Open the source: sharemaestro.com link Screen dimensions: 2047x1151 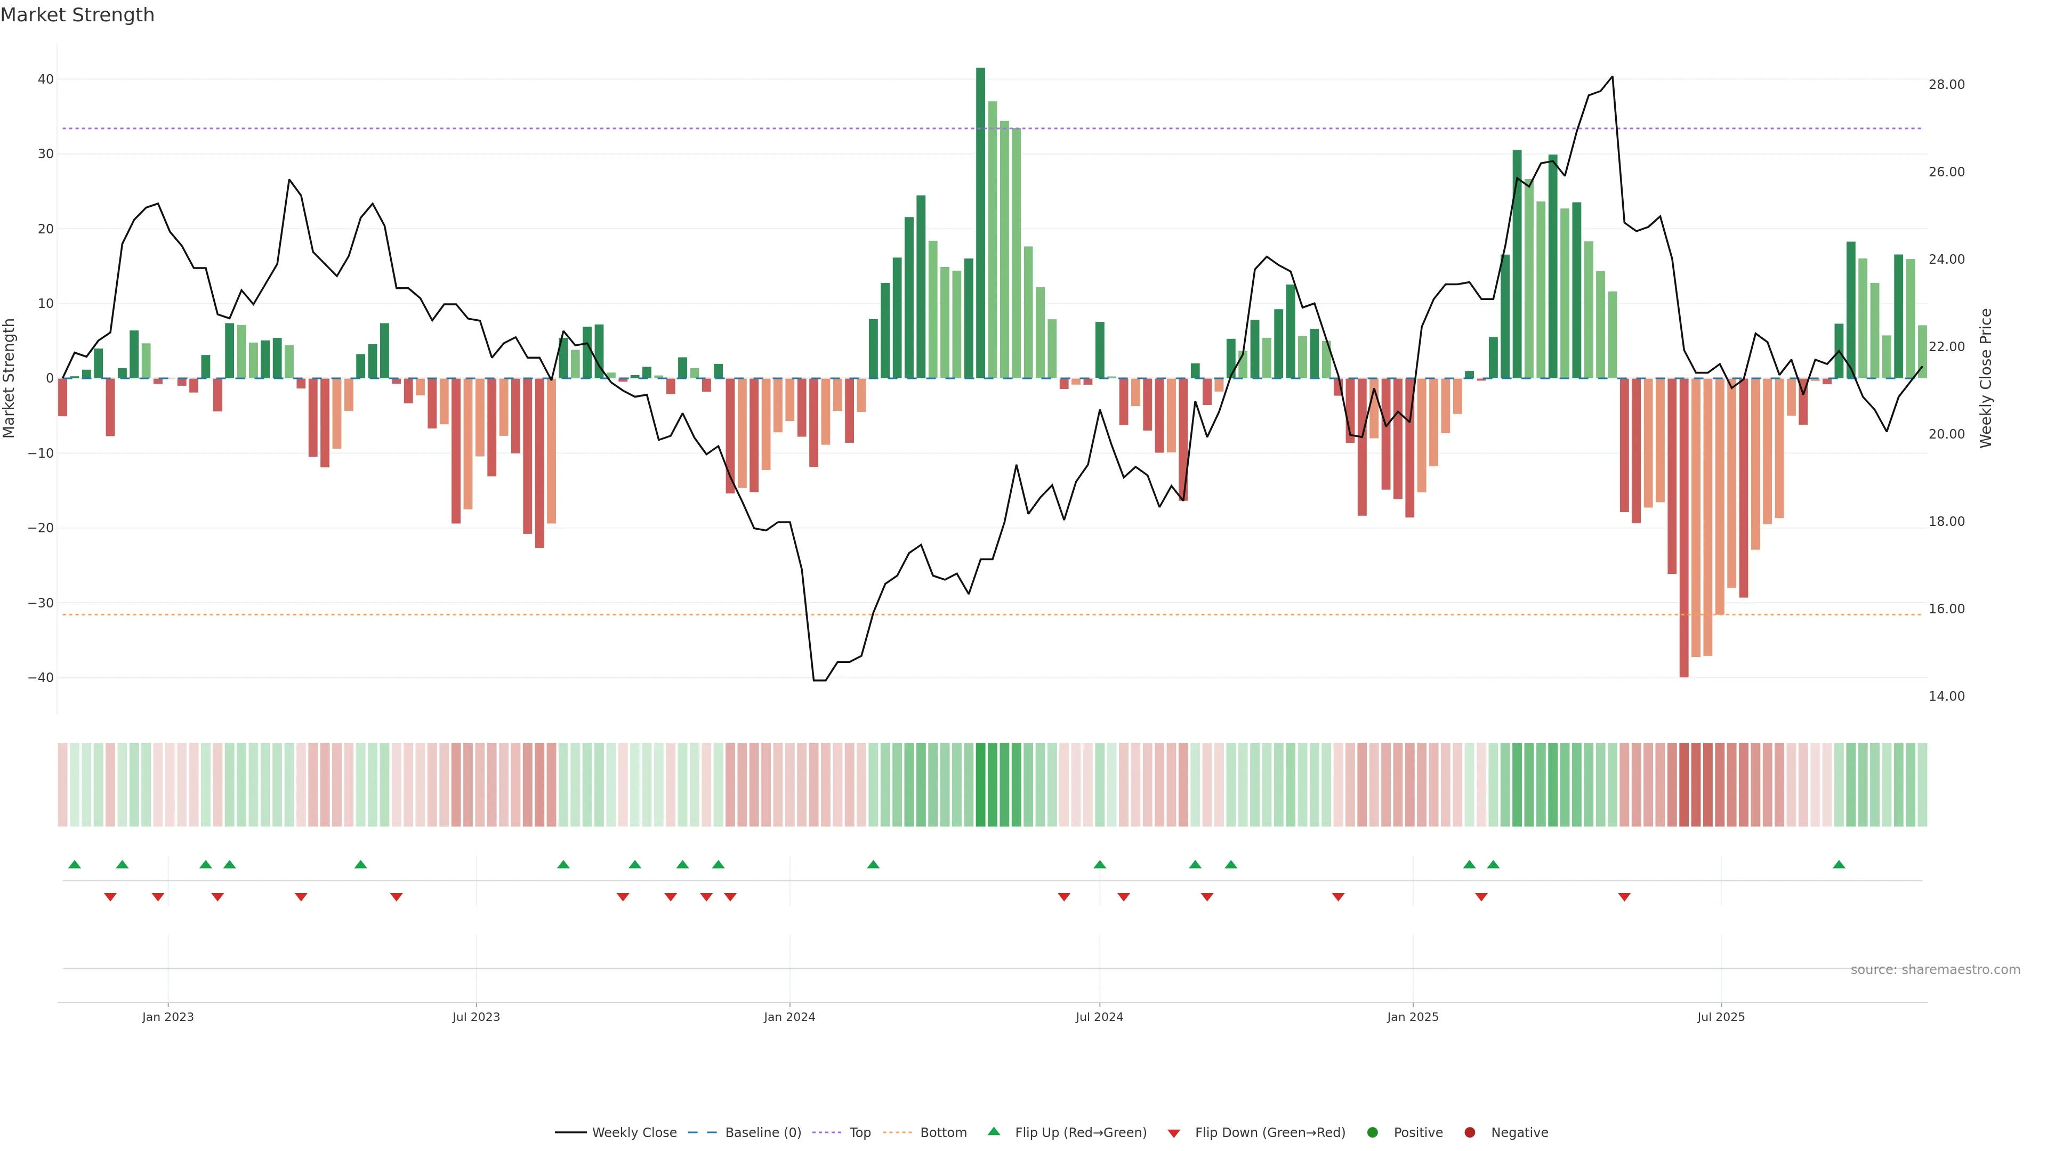point(1935,970)
